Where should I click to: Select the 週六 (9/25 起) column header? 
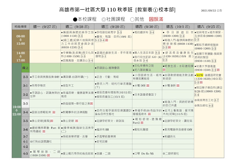point(209,27)
